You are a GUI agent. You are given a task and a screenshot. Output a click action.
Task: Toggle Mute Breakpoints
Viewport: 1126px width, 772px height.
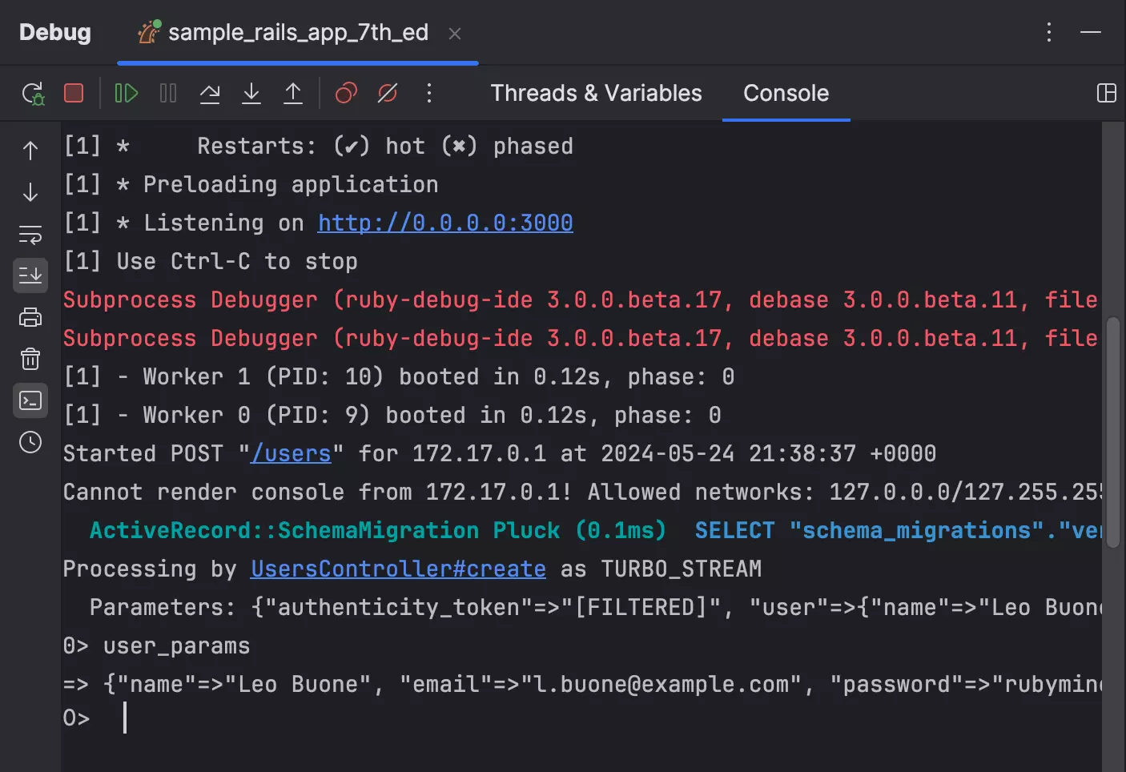388,94
